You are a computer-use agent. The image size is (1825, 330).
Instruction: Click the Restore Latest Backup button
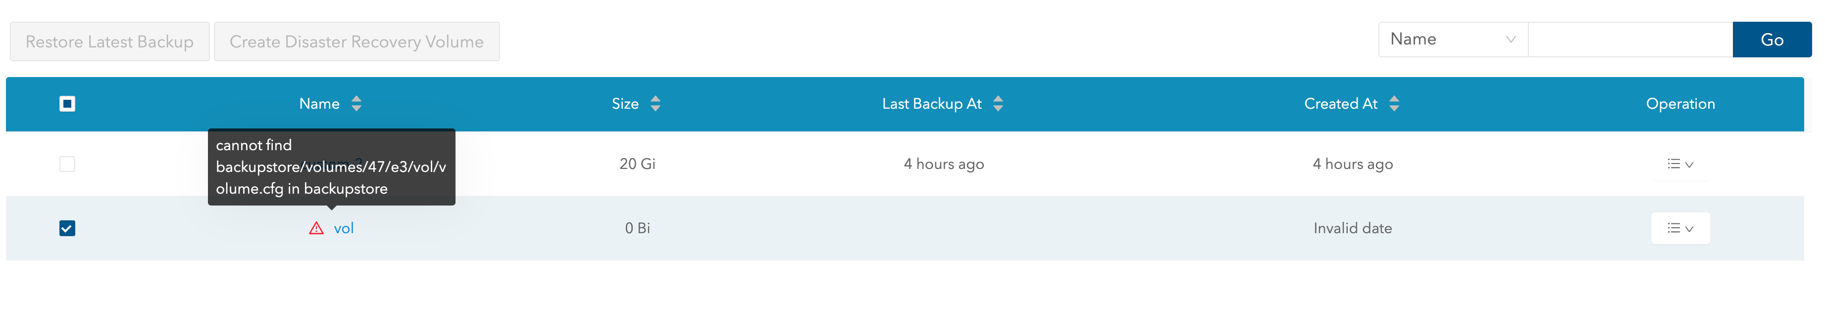(110, 41)
